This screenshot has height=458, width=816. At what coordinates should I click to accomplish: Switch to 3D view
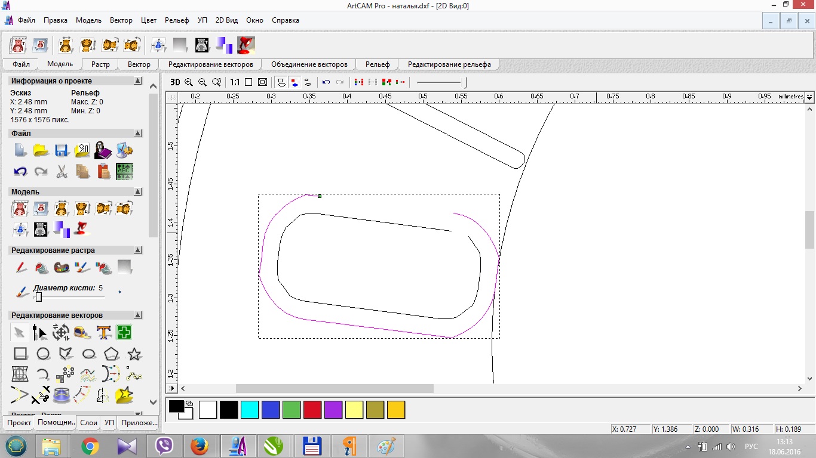175,82
